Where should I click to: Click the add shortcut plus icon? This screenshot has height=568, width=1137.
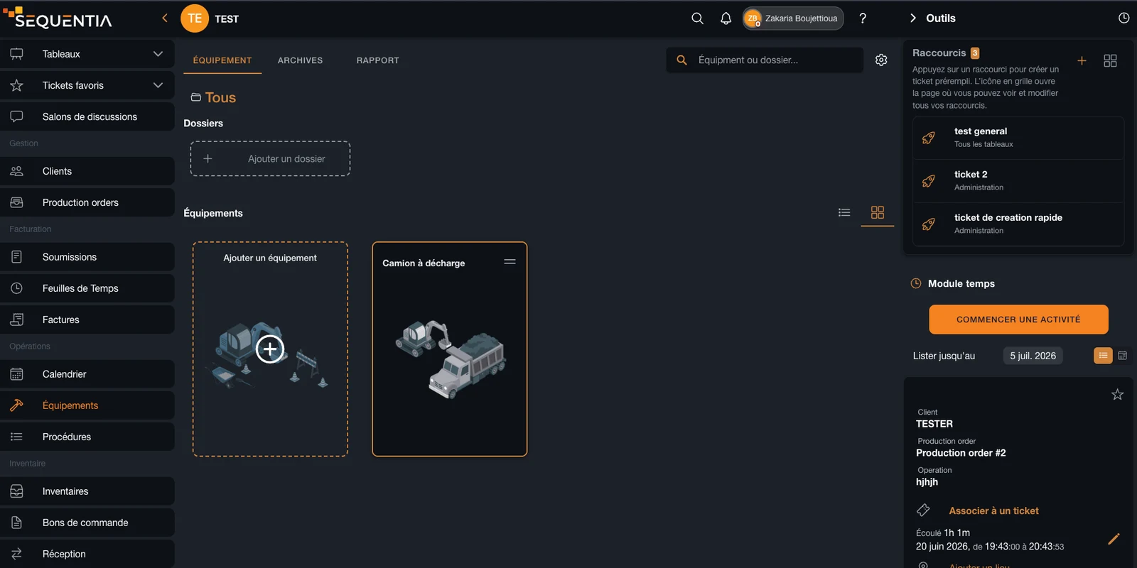click(1082, 61)
